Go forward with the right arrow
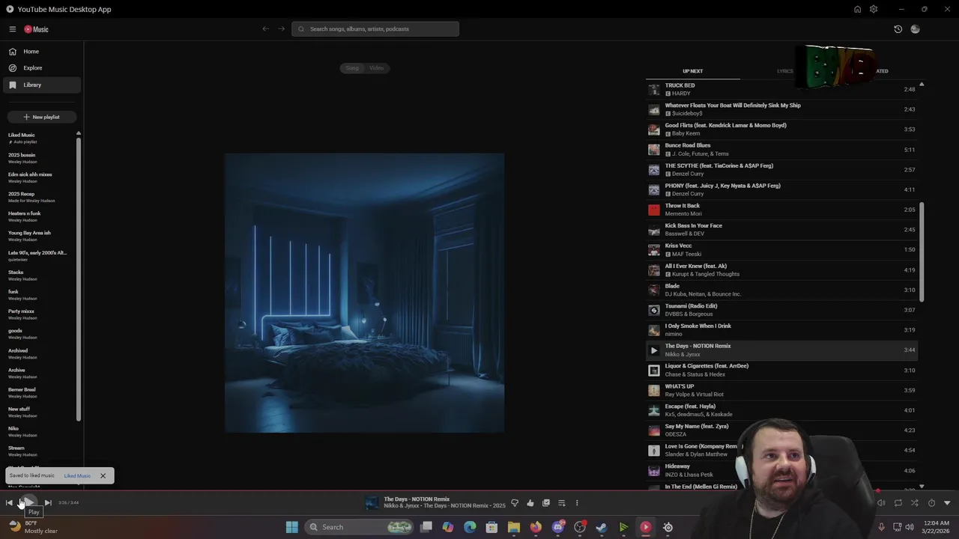959x539 pixels. pos(281,29)
